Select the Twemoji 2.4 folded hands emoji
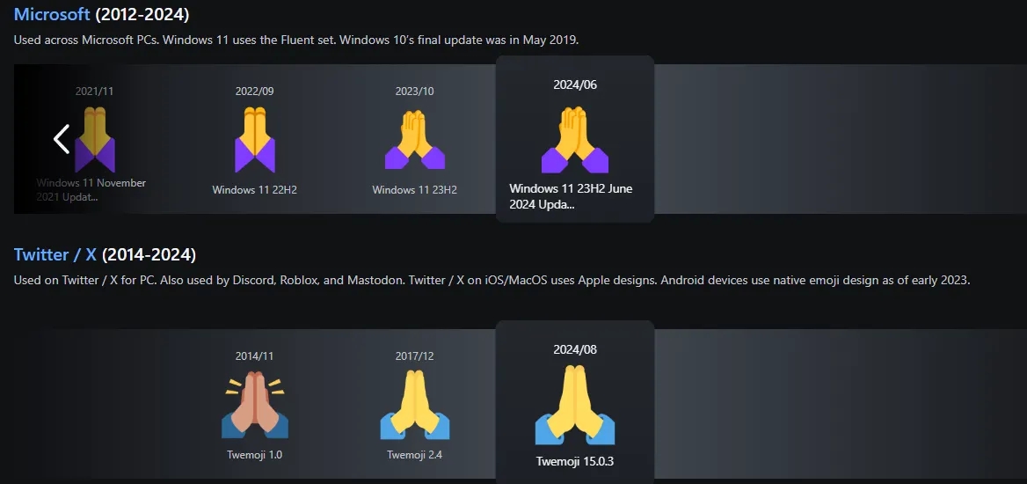 pyautogui.click(x=415, y=405)
